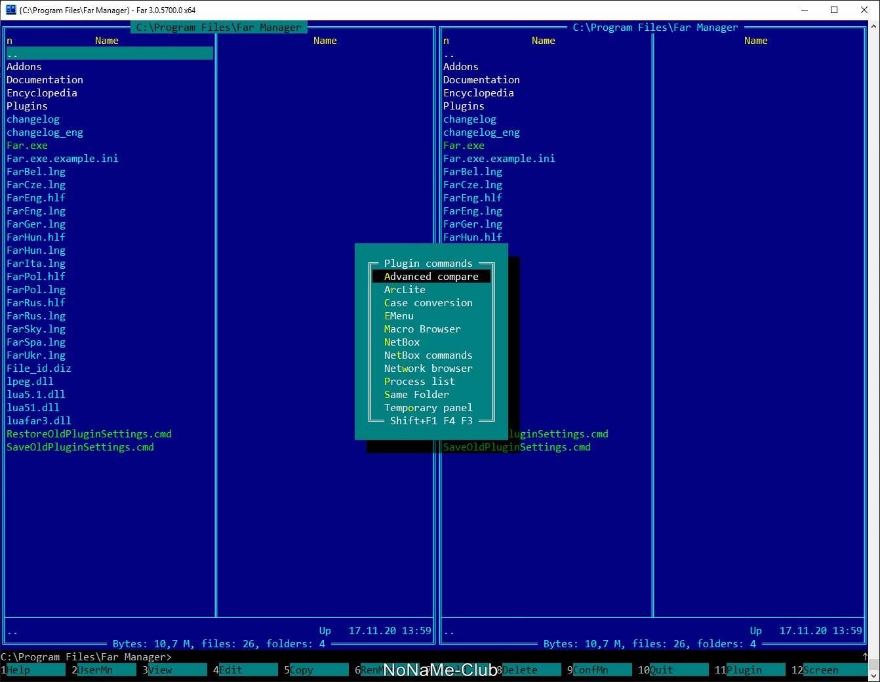Select Advanced compare in Plugin commands
880x682 pixels.
(x=431, y=277)
